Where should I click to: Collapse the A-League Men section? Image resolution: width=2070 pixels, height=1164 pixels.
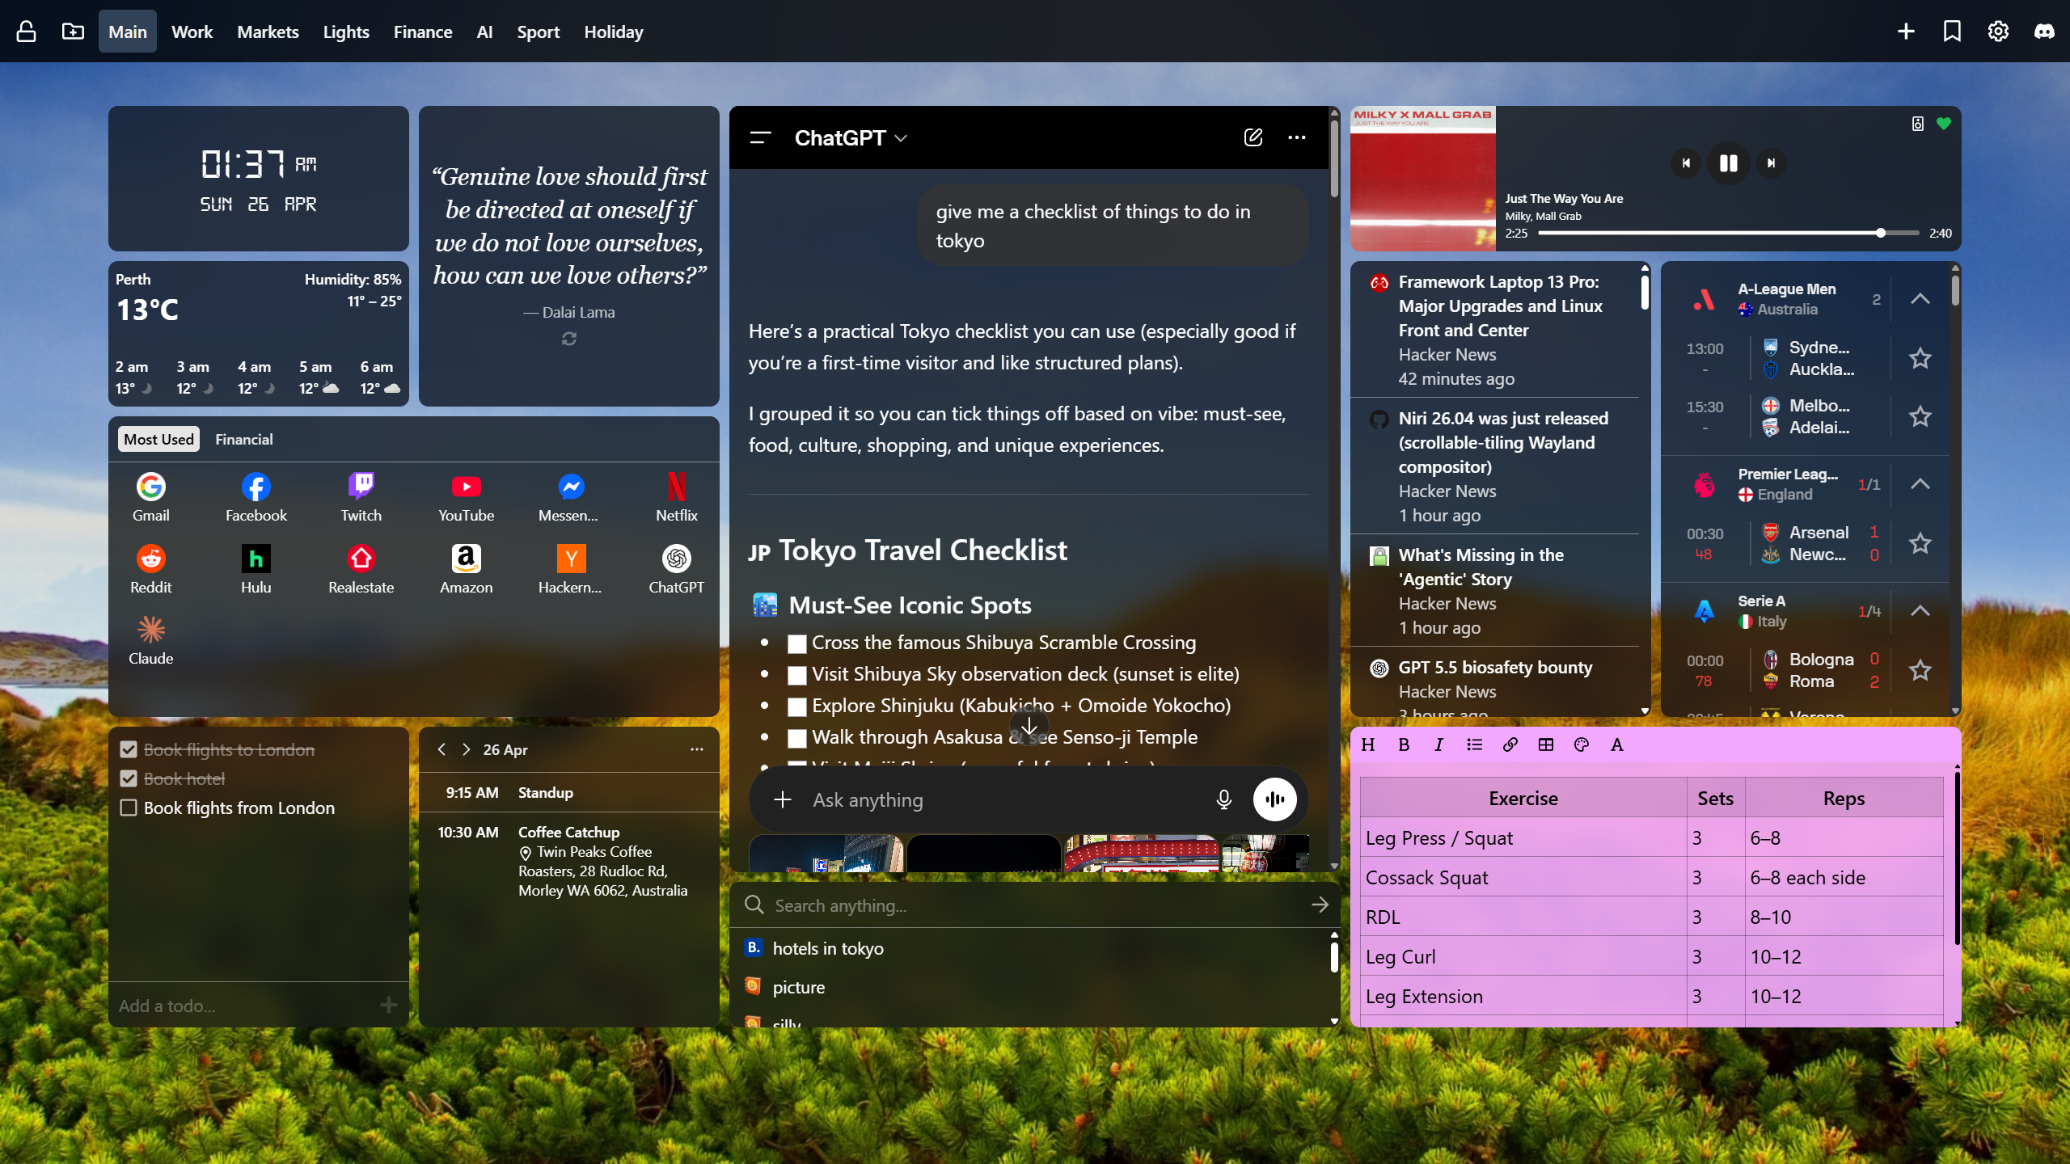point(1920,299)
